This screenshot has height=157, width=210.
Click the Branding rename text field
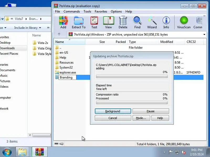[x=67, y=77]
